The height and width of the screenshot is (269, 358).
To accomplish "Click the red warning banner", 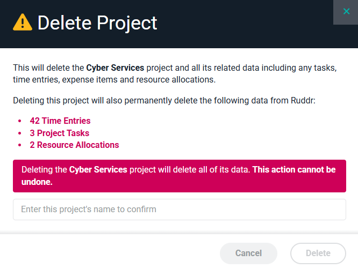I will [x=179, y=176].
